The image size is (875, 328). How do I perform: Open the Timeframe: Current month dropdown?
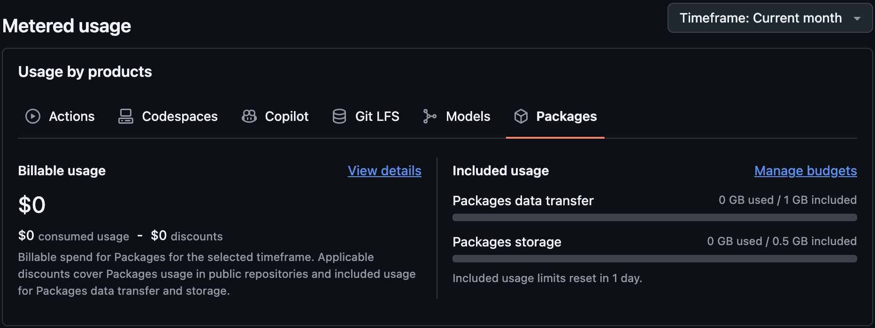coord(760,18)
